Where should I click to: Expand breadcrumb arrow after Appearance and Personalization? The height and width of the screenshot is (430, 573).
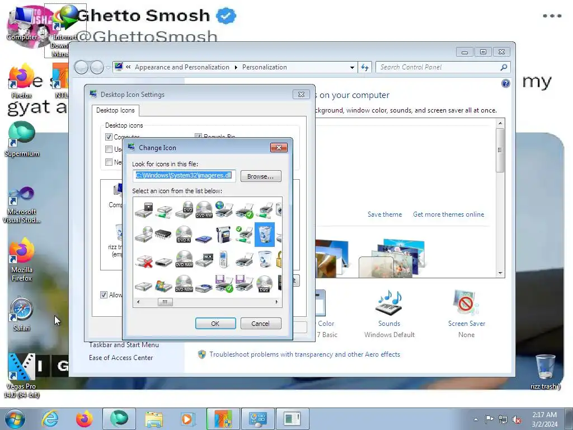coord(236,67)
